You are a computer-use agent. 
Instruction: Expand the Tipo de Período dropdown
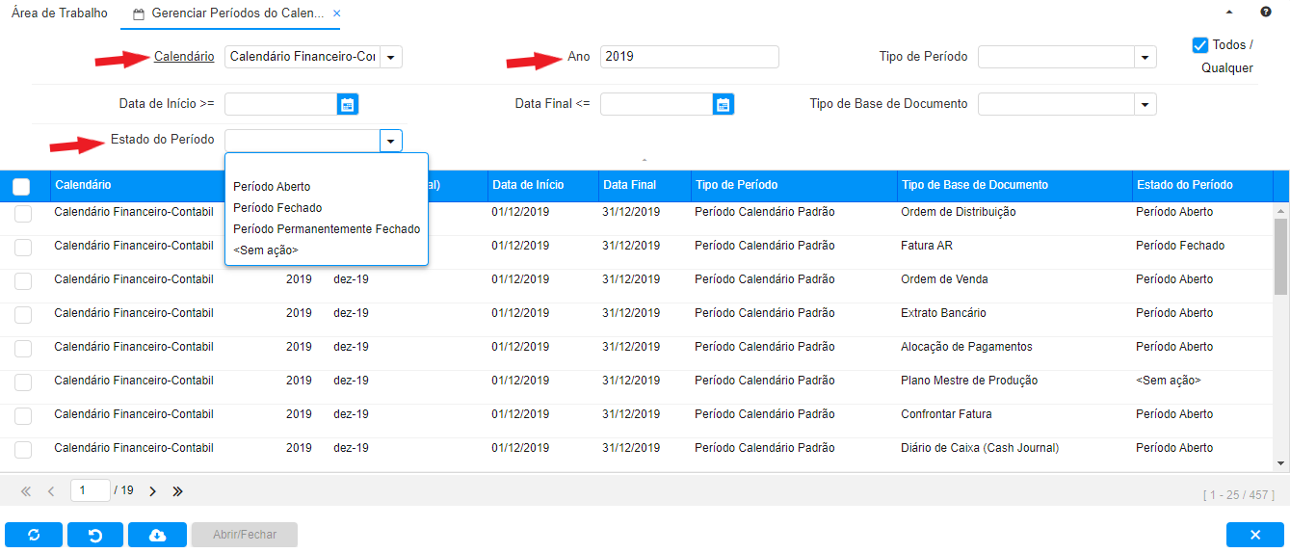(1145, 58)
